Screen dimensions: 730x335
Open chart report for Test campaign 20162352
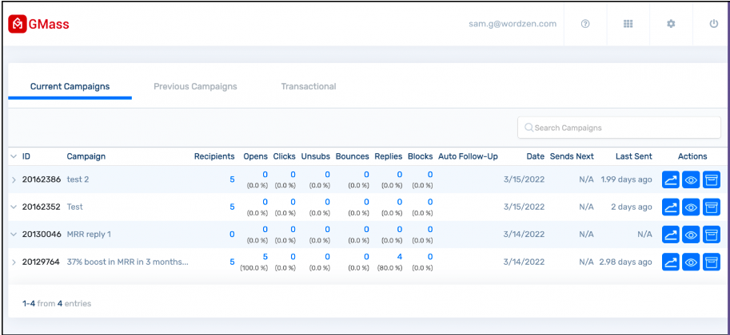click(671, 207)
